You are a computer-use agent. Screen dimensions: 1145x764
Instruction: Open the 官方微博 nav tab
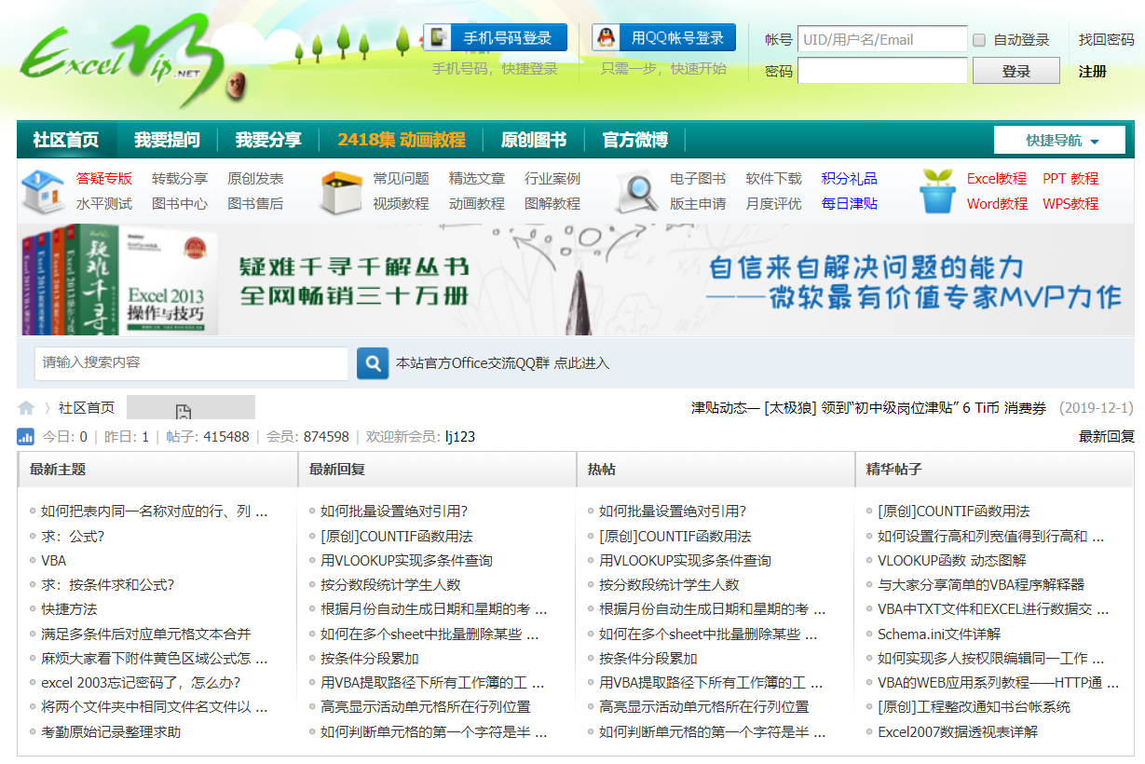tap(635, 140)
